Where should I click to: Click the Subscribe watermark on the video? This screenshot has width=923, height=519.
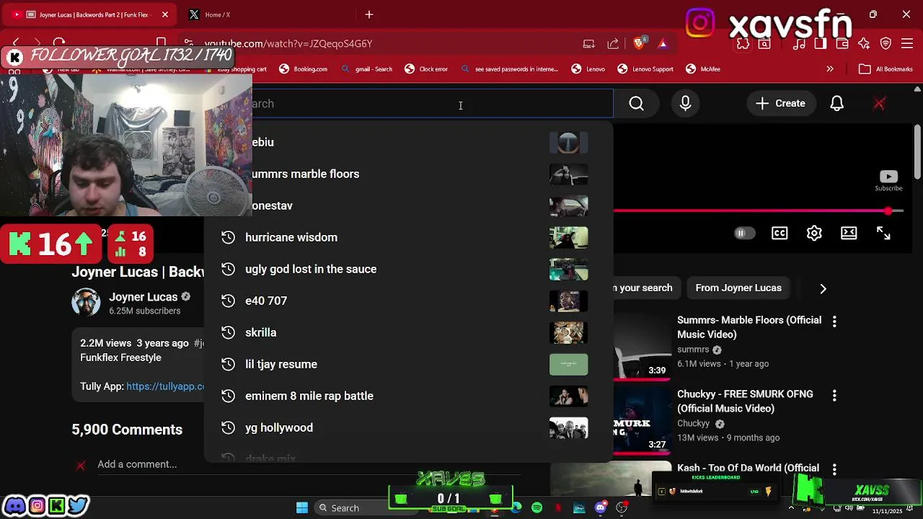click(x=888, y=180)
